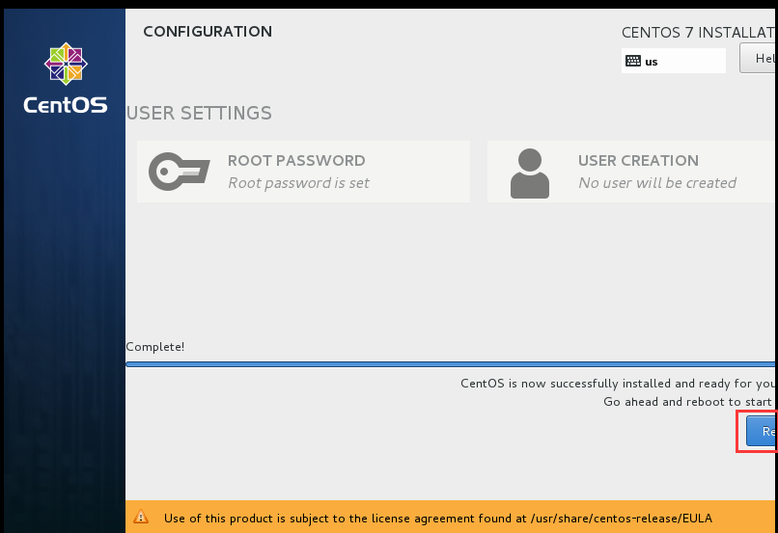The image size is (778, 533).
Task: Click the user silhouette icon
Action: pos(529,173)
